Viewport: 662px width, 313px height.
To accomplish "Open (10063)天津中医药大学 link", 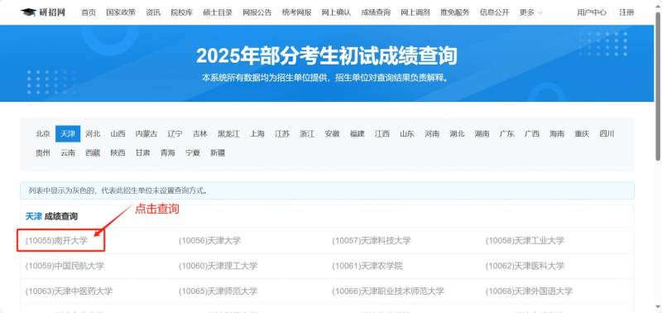I will click(69, 291).
